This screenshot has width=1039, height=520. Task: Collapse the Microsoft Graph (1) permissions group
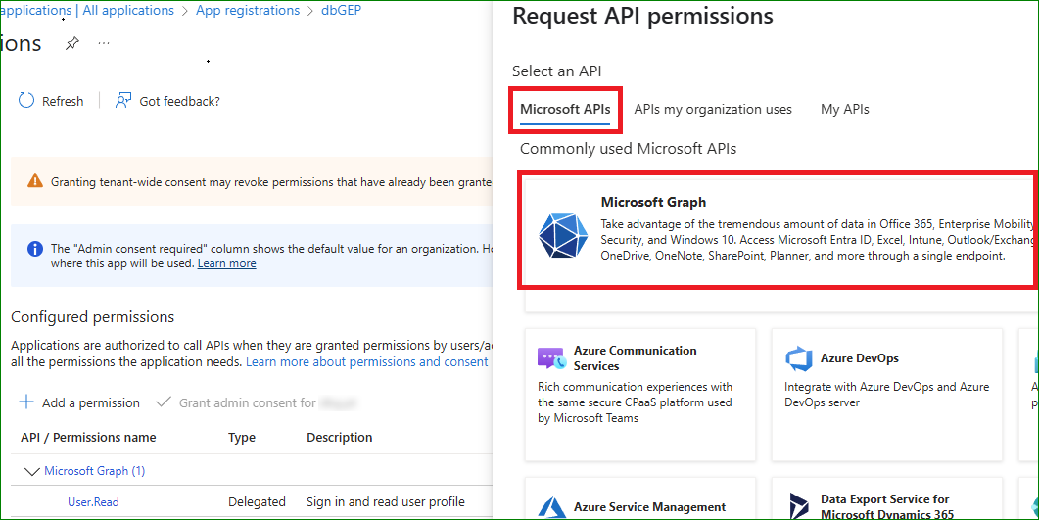tap(30, 471)
